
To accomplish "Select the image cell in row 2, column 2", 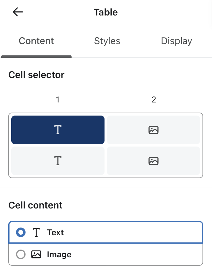I will point(154,161).
